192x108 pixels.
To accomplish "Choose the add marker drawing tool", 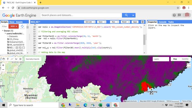I will [8, 59].
